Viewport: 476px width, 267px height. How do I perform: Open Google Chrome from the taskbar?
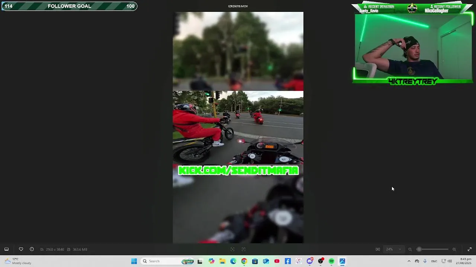(x=244, y=261)
